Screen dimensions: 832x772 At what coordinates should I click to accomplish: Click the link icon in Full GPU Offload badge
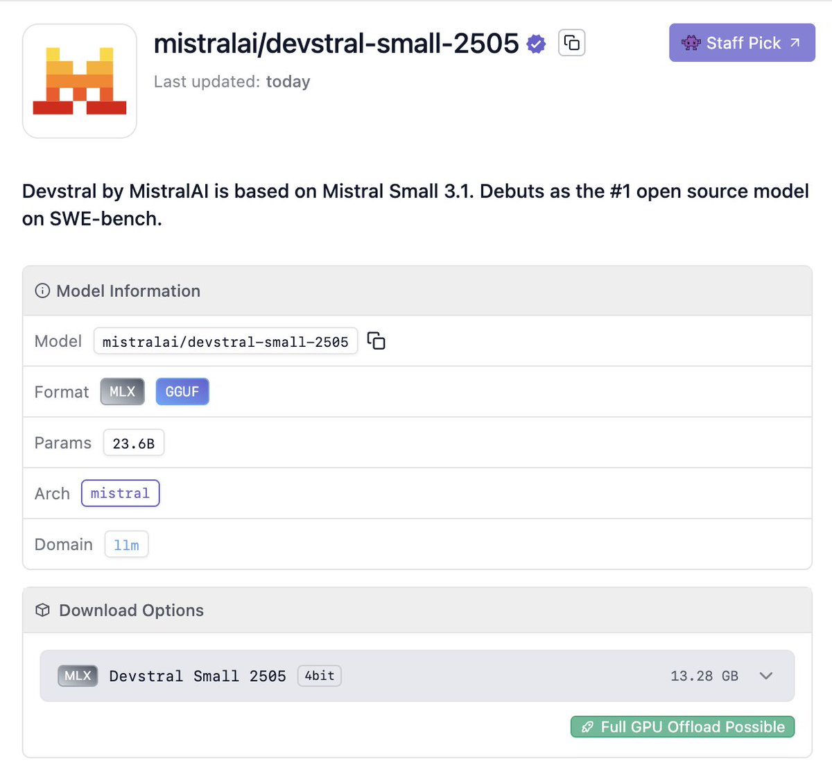tap(587, 726)
